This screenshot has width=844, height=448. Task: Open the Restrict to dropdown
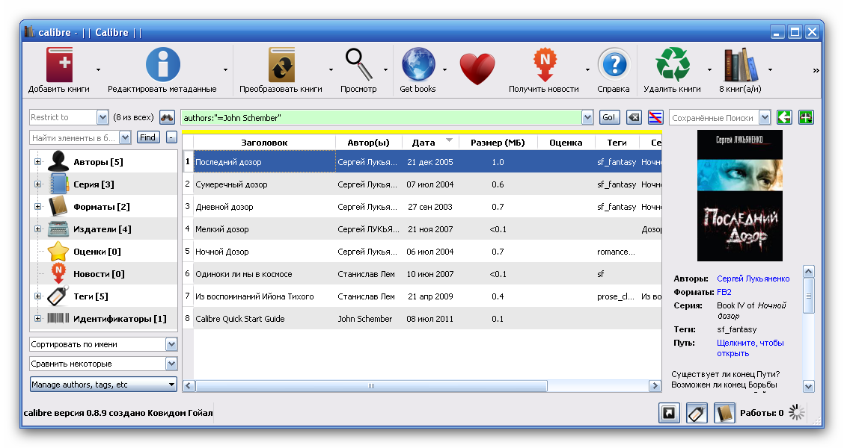click(103, 117)
